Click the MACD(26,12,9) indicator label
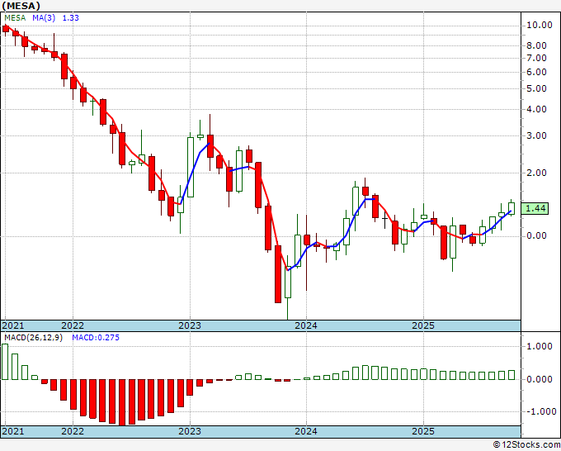Viewport: 561px width, 451px height. pyautogui.click(x=33, y=338)
